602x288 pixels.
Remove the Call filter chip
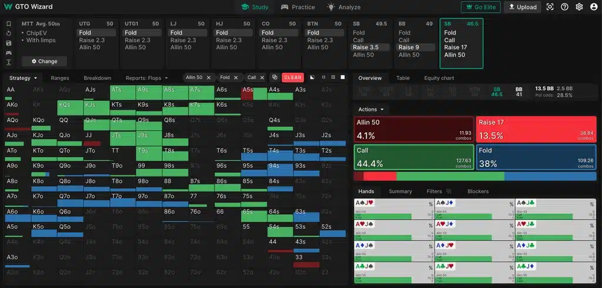coord(262,77)
